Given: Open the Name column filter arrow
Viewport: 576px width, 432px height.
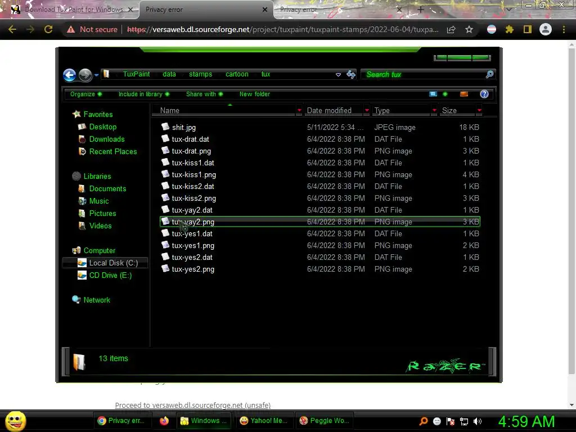Looking at the screenshot, I should tap(299, 110).
